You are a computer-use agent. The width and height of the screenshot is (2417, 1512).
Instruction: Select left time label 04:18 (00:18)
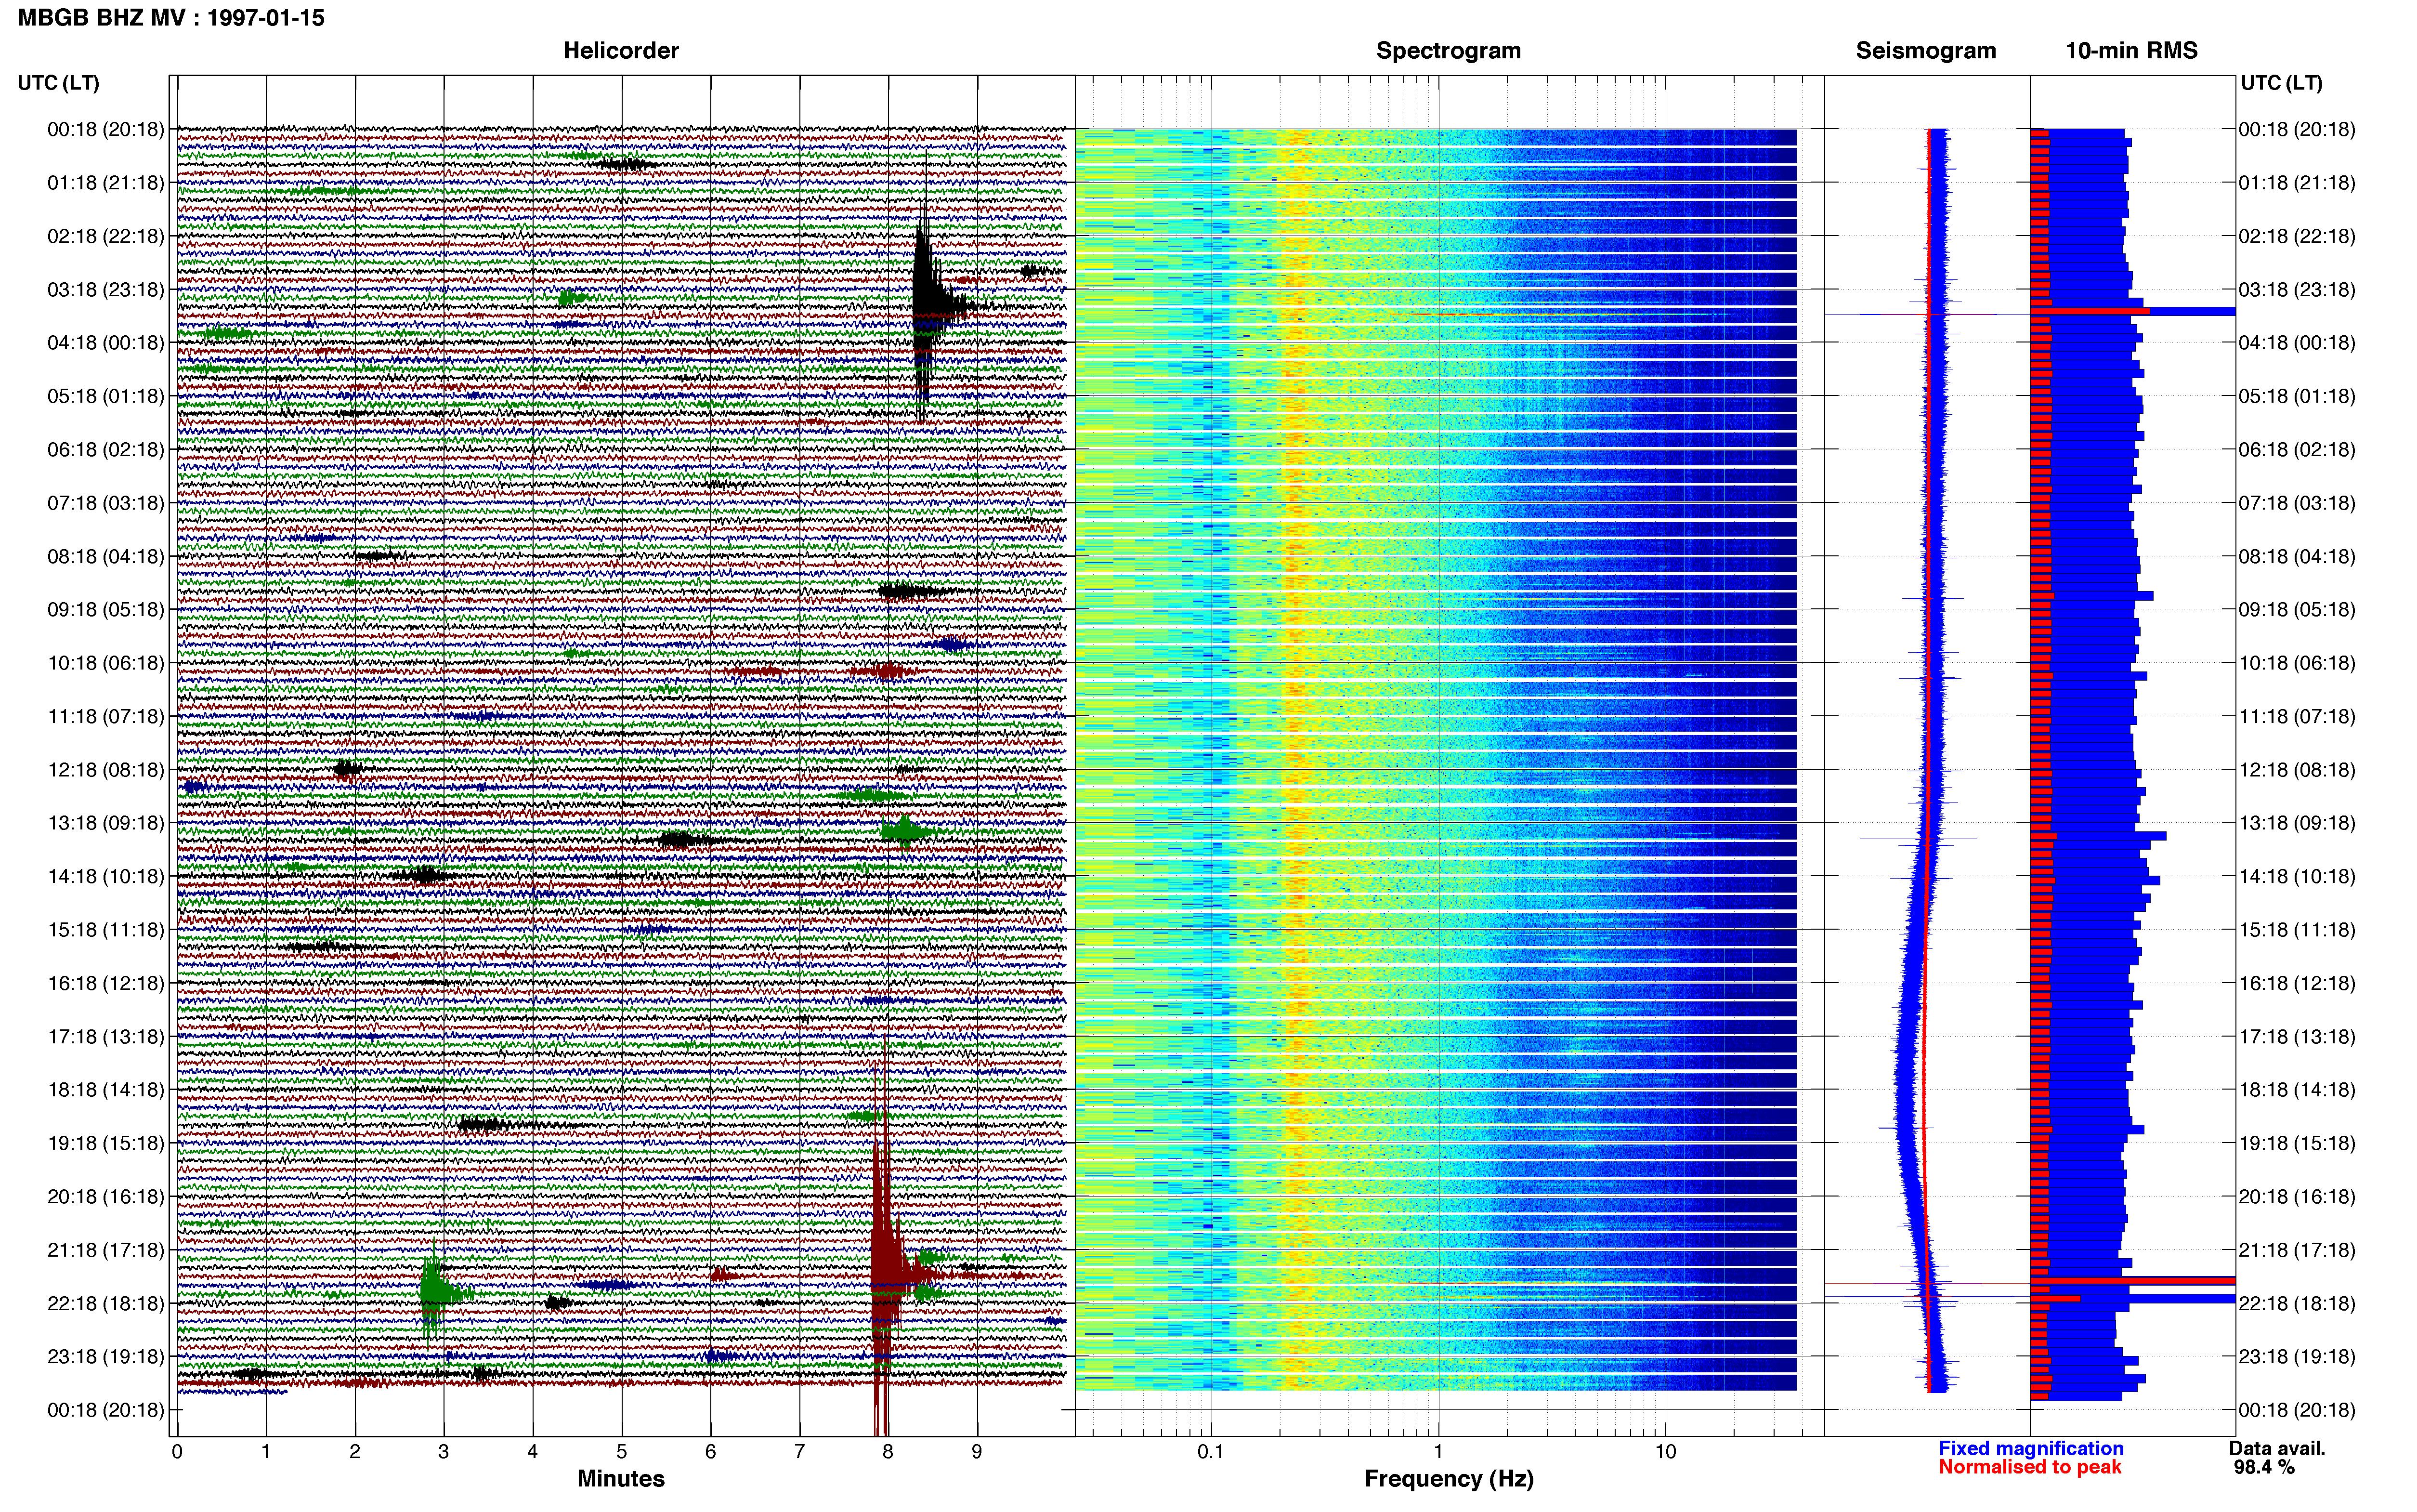106,342
